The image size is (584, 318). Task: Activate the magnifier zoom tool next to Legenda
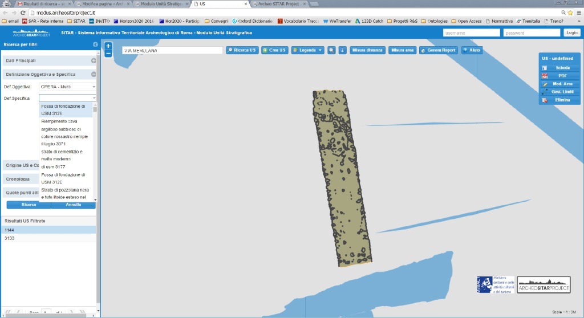[x=331, y=50]
